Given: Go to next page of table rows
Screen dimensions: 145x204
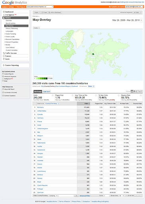Looking at the screenshot, I should point(140,196).
